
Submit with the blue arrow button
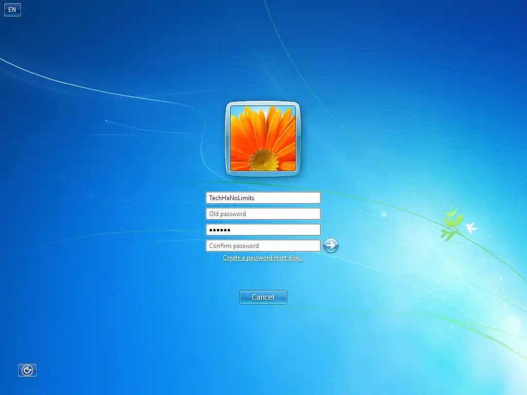[331, 245]
